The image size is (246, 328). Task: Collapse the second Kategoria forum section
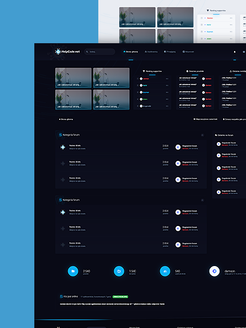tap(202, 200)
